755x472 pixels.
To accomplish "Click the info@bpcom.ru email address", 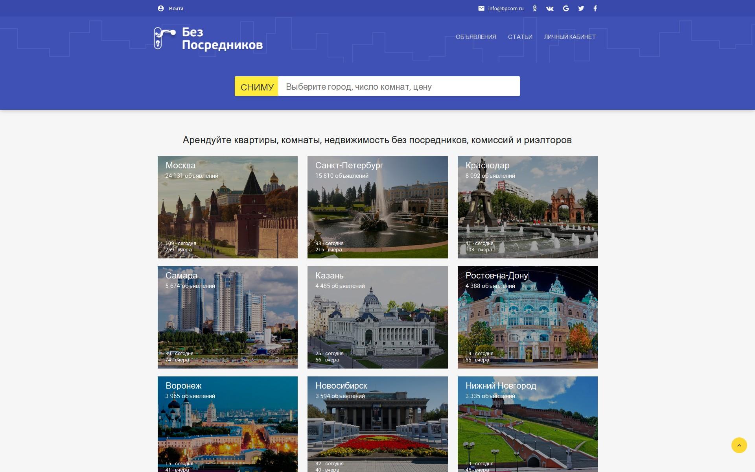I will click(x=506, y=8).
